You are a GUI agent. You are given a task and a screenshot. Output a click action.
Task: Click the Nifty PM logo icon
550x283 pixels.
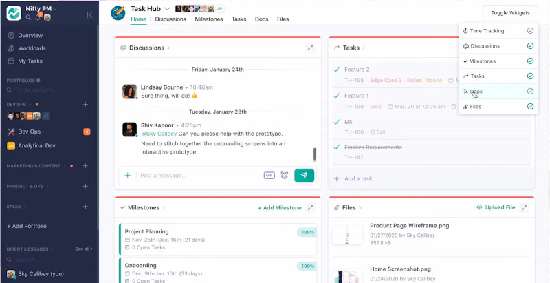[14, 13]
